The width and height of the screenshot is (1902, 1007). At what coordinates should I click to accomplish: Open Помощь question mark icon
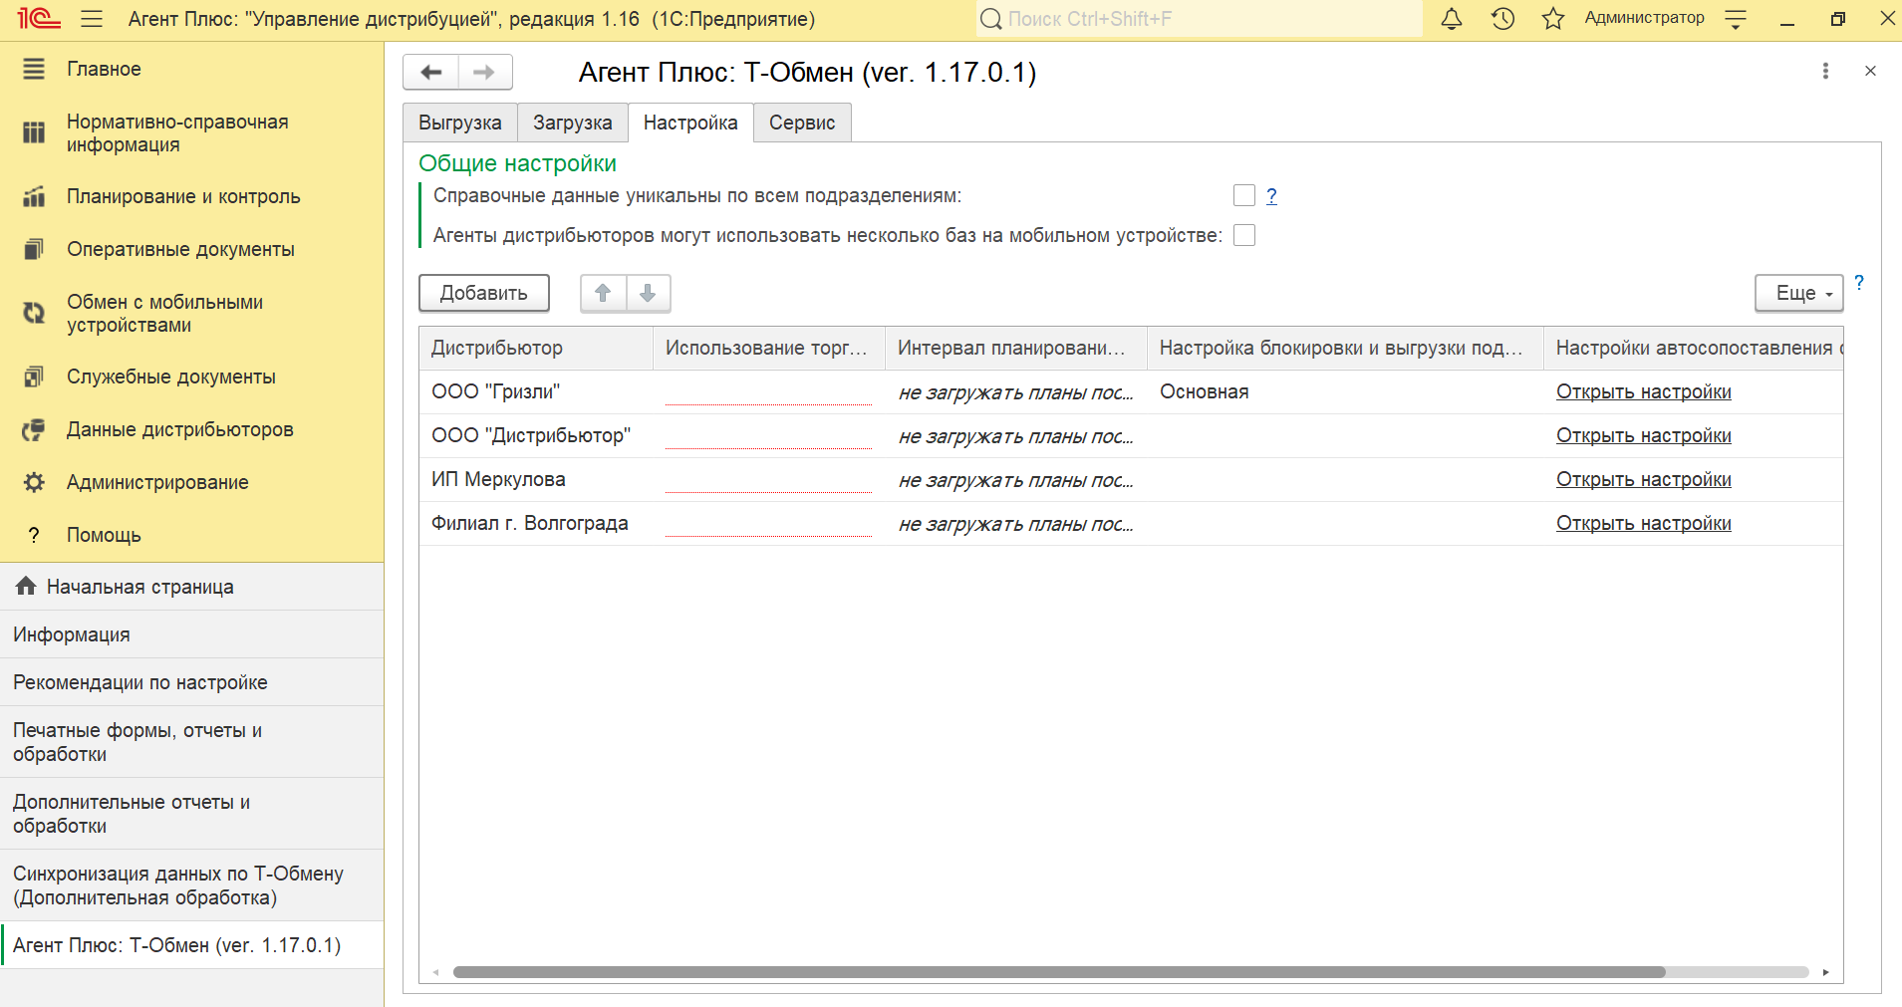(x=34, y=535)
